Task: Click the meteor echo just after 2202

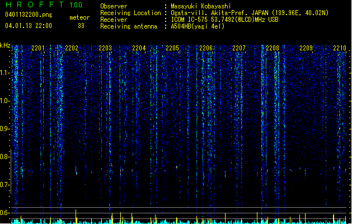Action: (76, 171)
